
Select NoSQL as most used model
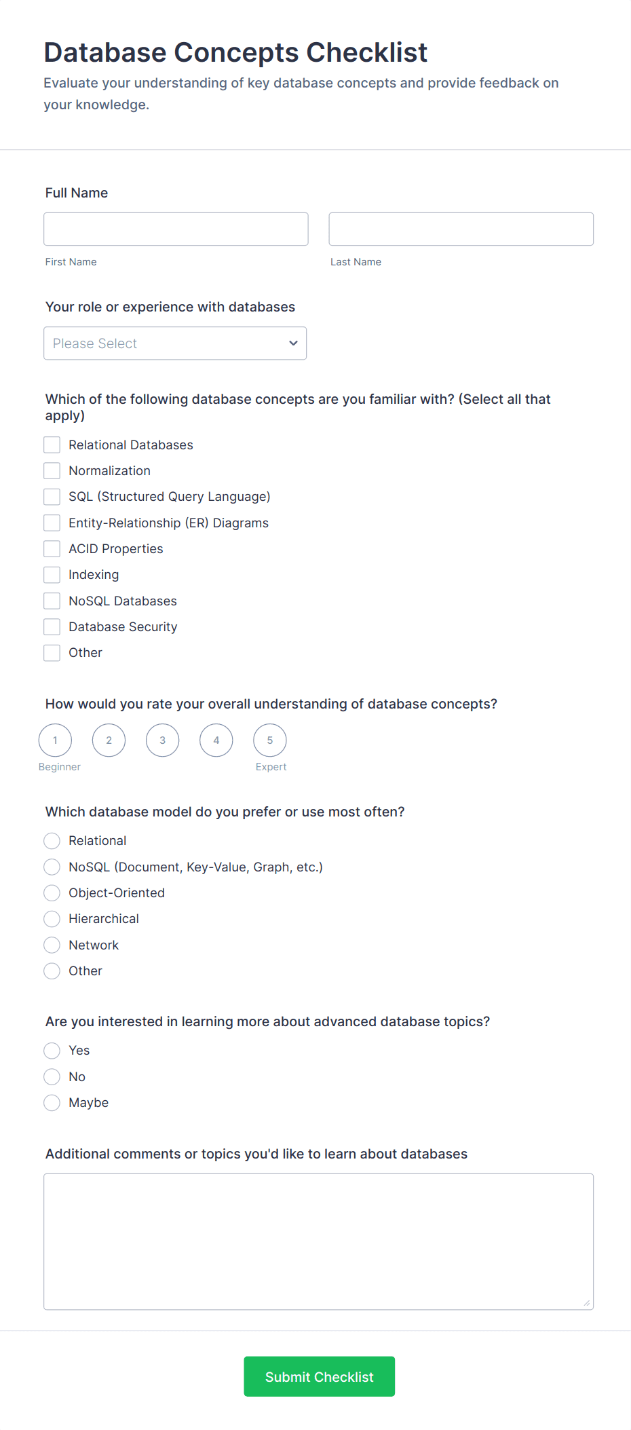52,867
